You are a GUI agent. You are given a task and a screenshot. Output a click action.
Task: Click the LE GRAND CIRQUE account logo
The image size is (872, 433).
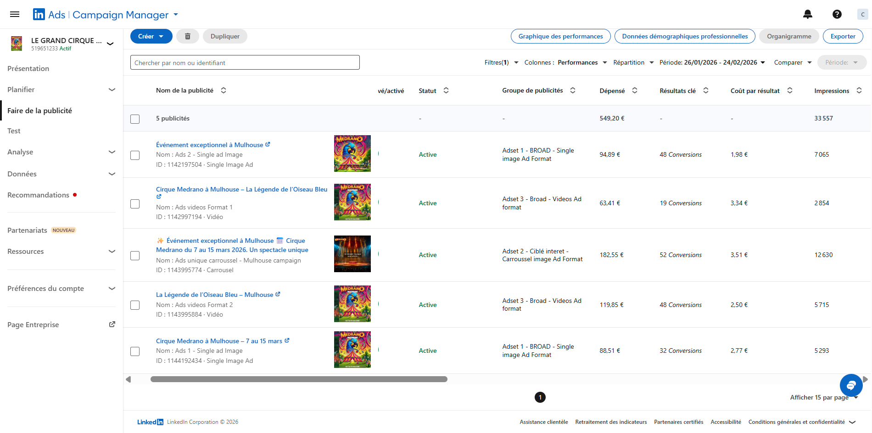17,44
